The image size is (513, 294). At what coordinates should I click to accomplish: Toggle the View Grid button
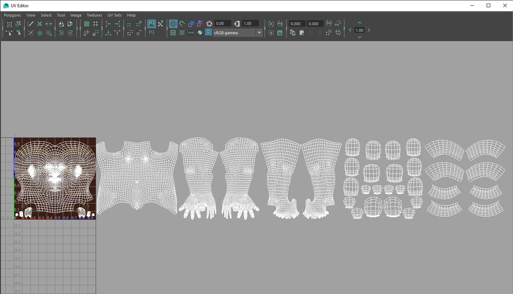click(x=173, y=24)
